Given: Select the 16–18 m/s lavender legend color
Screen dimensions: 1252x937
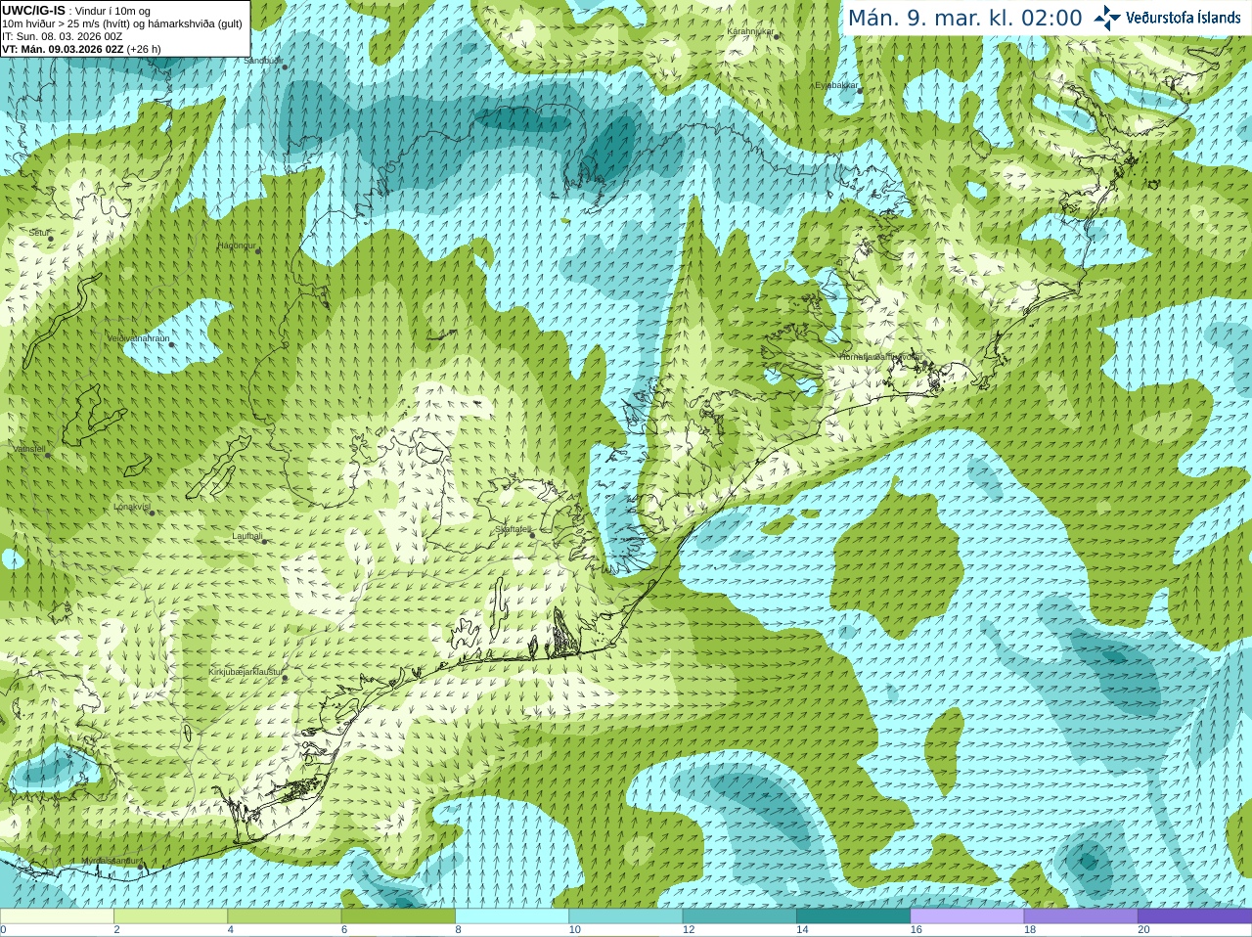Looking at the screenshot, I should (966, 916).
